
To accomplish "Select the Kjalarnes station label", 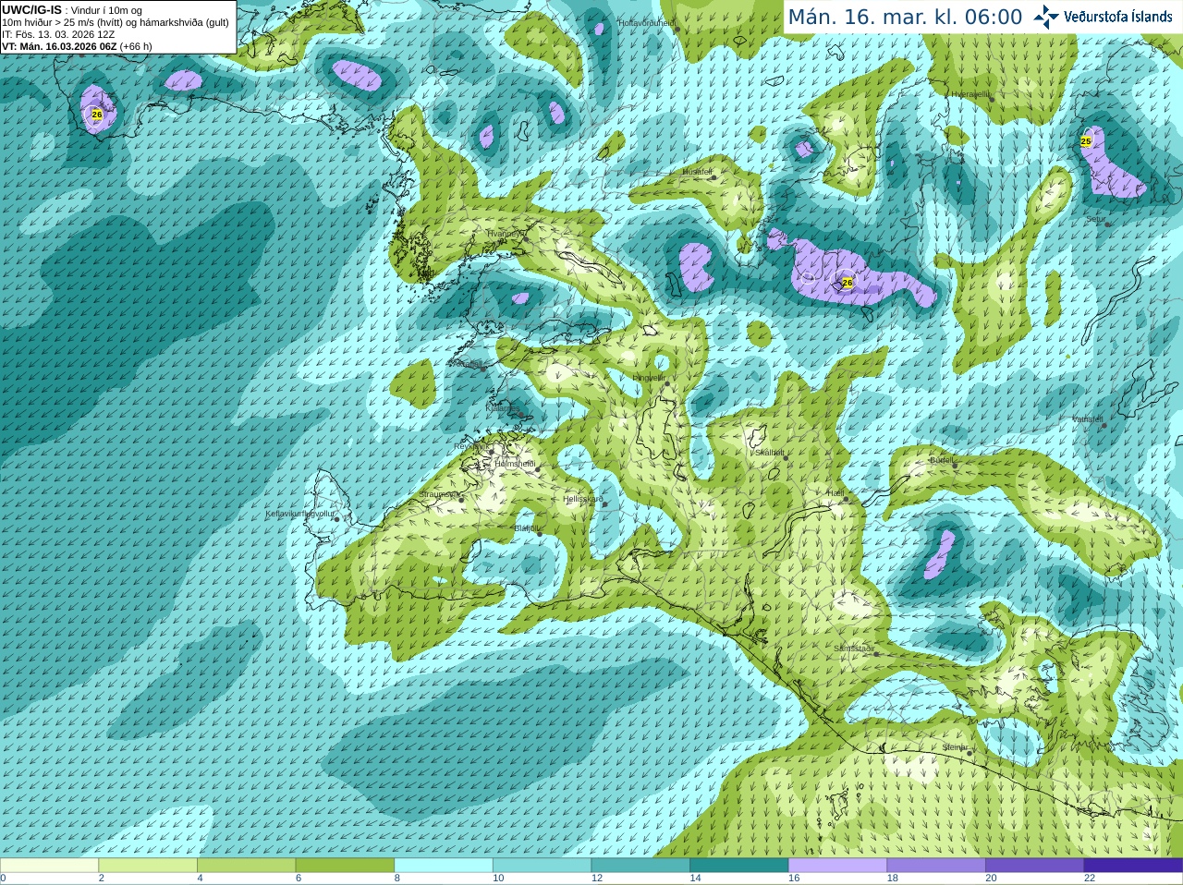I will click(502, 407).
